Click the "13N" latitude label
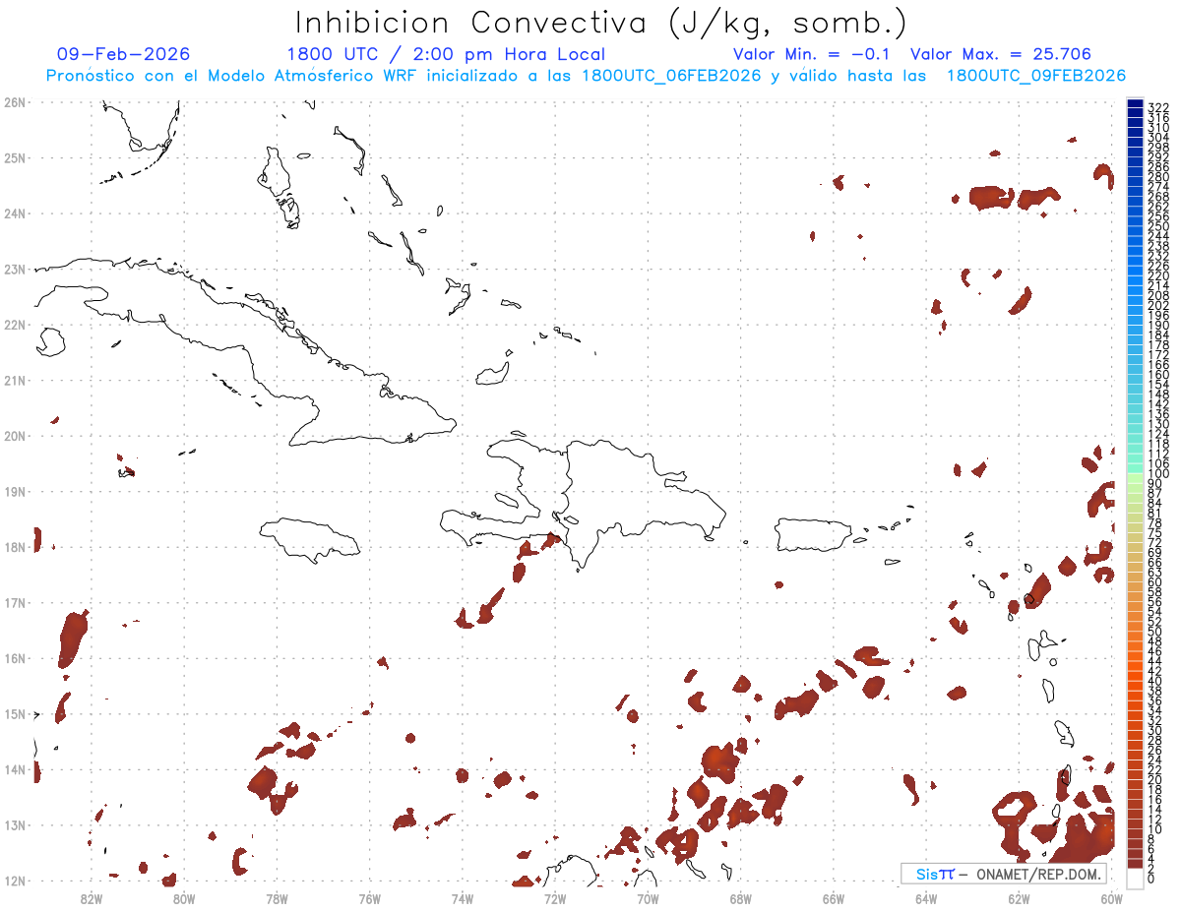 coord(15,824)
